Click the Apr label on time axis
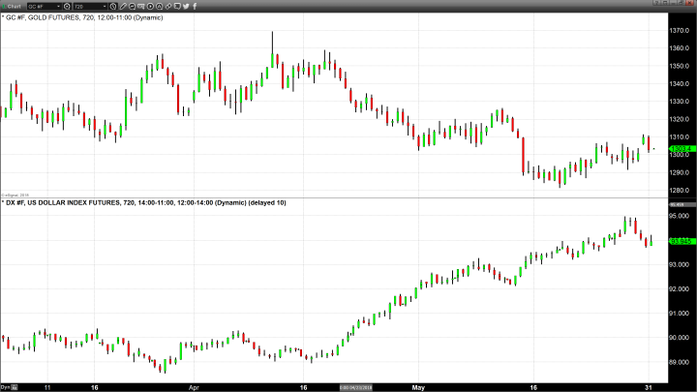Image resolution: width=697 pixels, height=392 pixels. pos(195,387)
